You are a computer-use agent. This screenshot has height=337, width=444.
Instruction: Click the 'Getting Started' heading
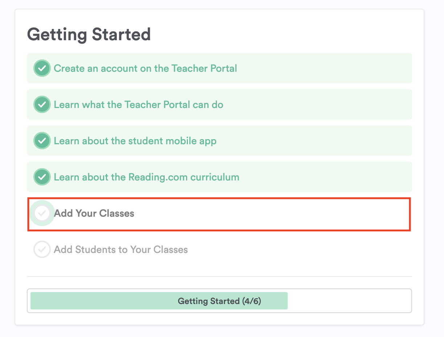[89, 35]
